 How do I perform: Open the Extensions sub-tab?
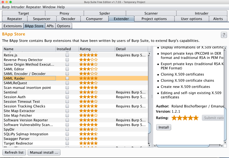click(x=12, y=26)
